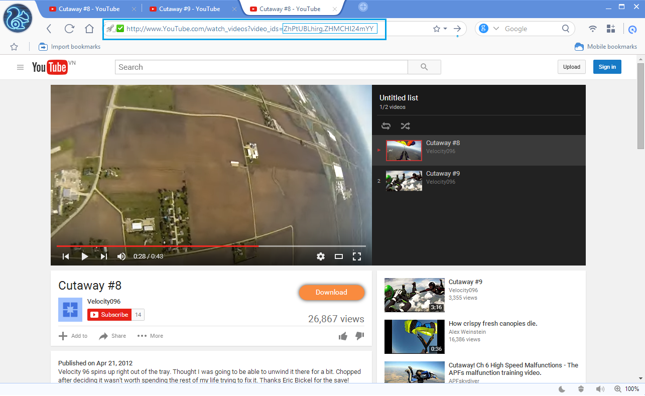
Task: Open the YouTube hamburger guide menu
Action: click(x=20, y=67)
